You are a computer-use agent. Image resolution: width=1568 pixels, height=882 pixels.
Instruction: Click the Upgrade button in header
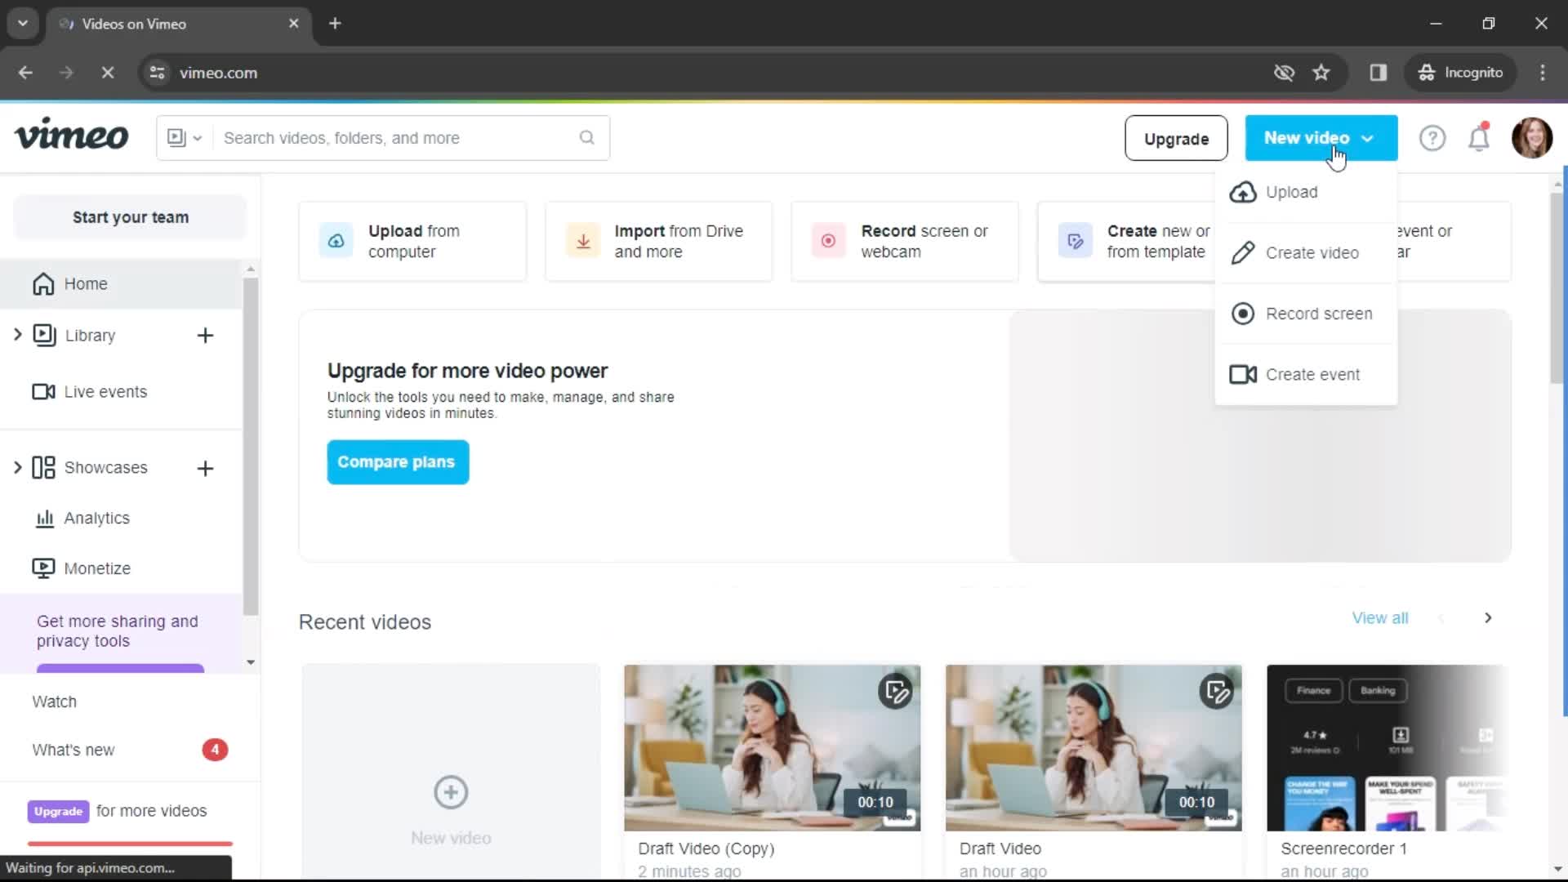(x=1176, y=138)
